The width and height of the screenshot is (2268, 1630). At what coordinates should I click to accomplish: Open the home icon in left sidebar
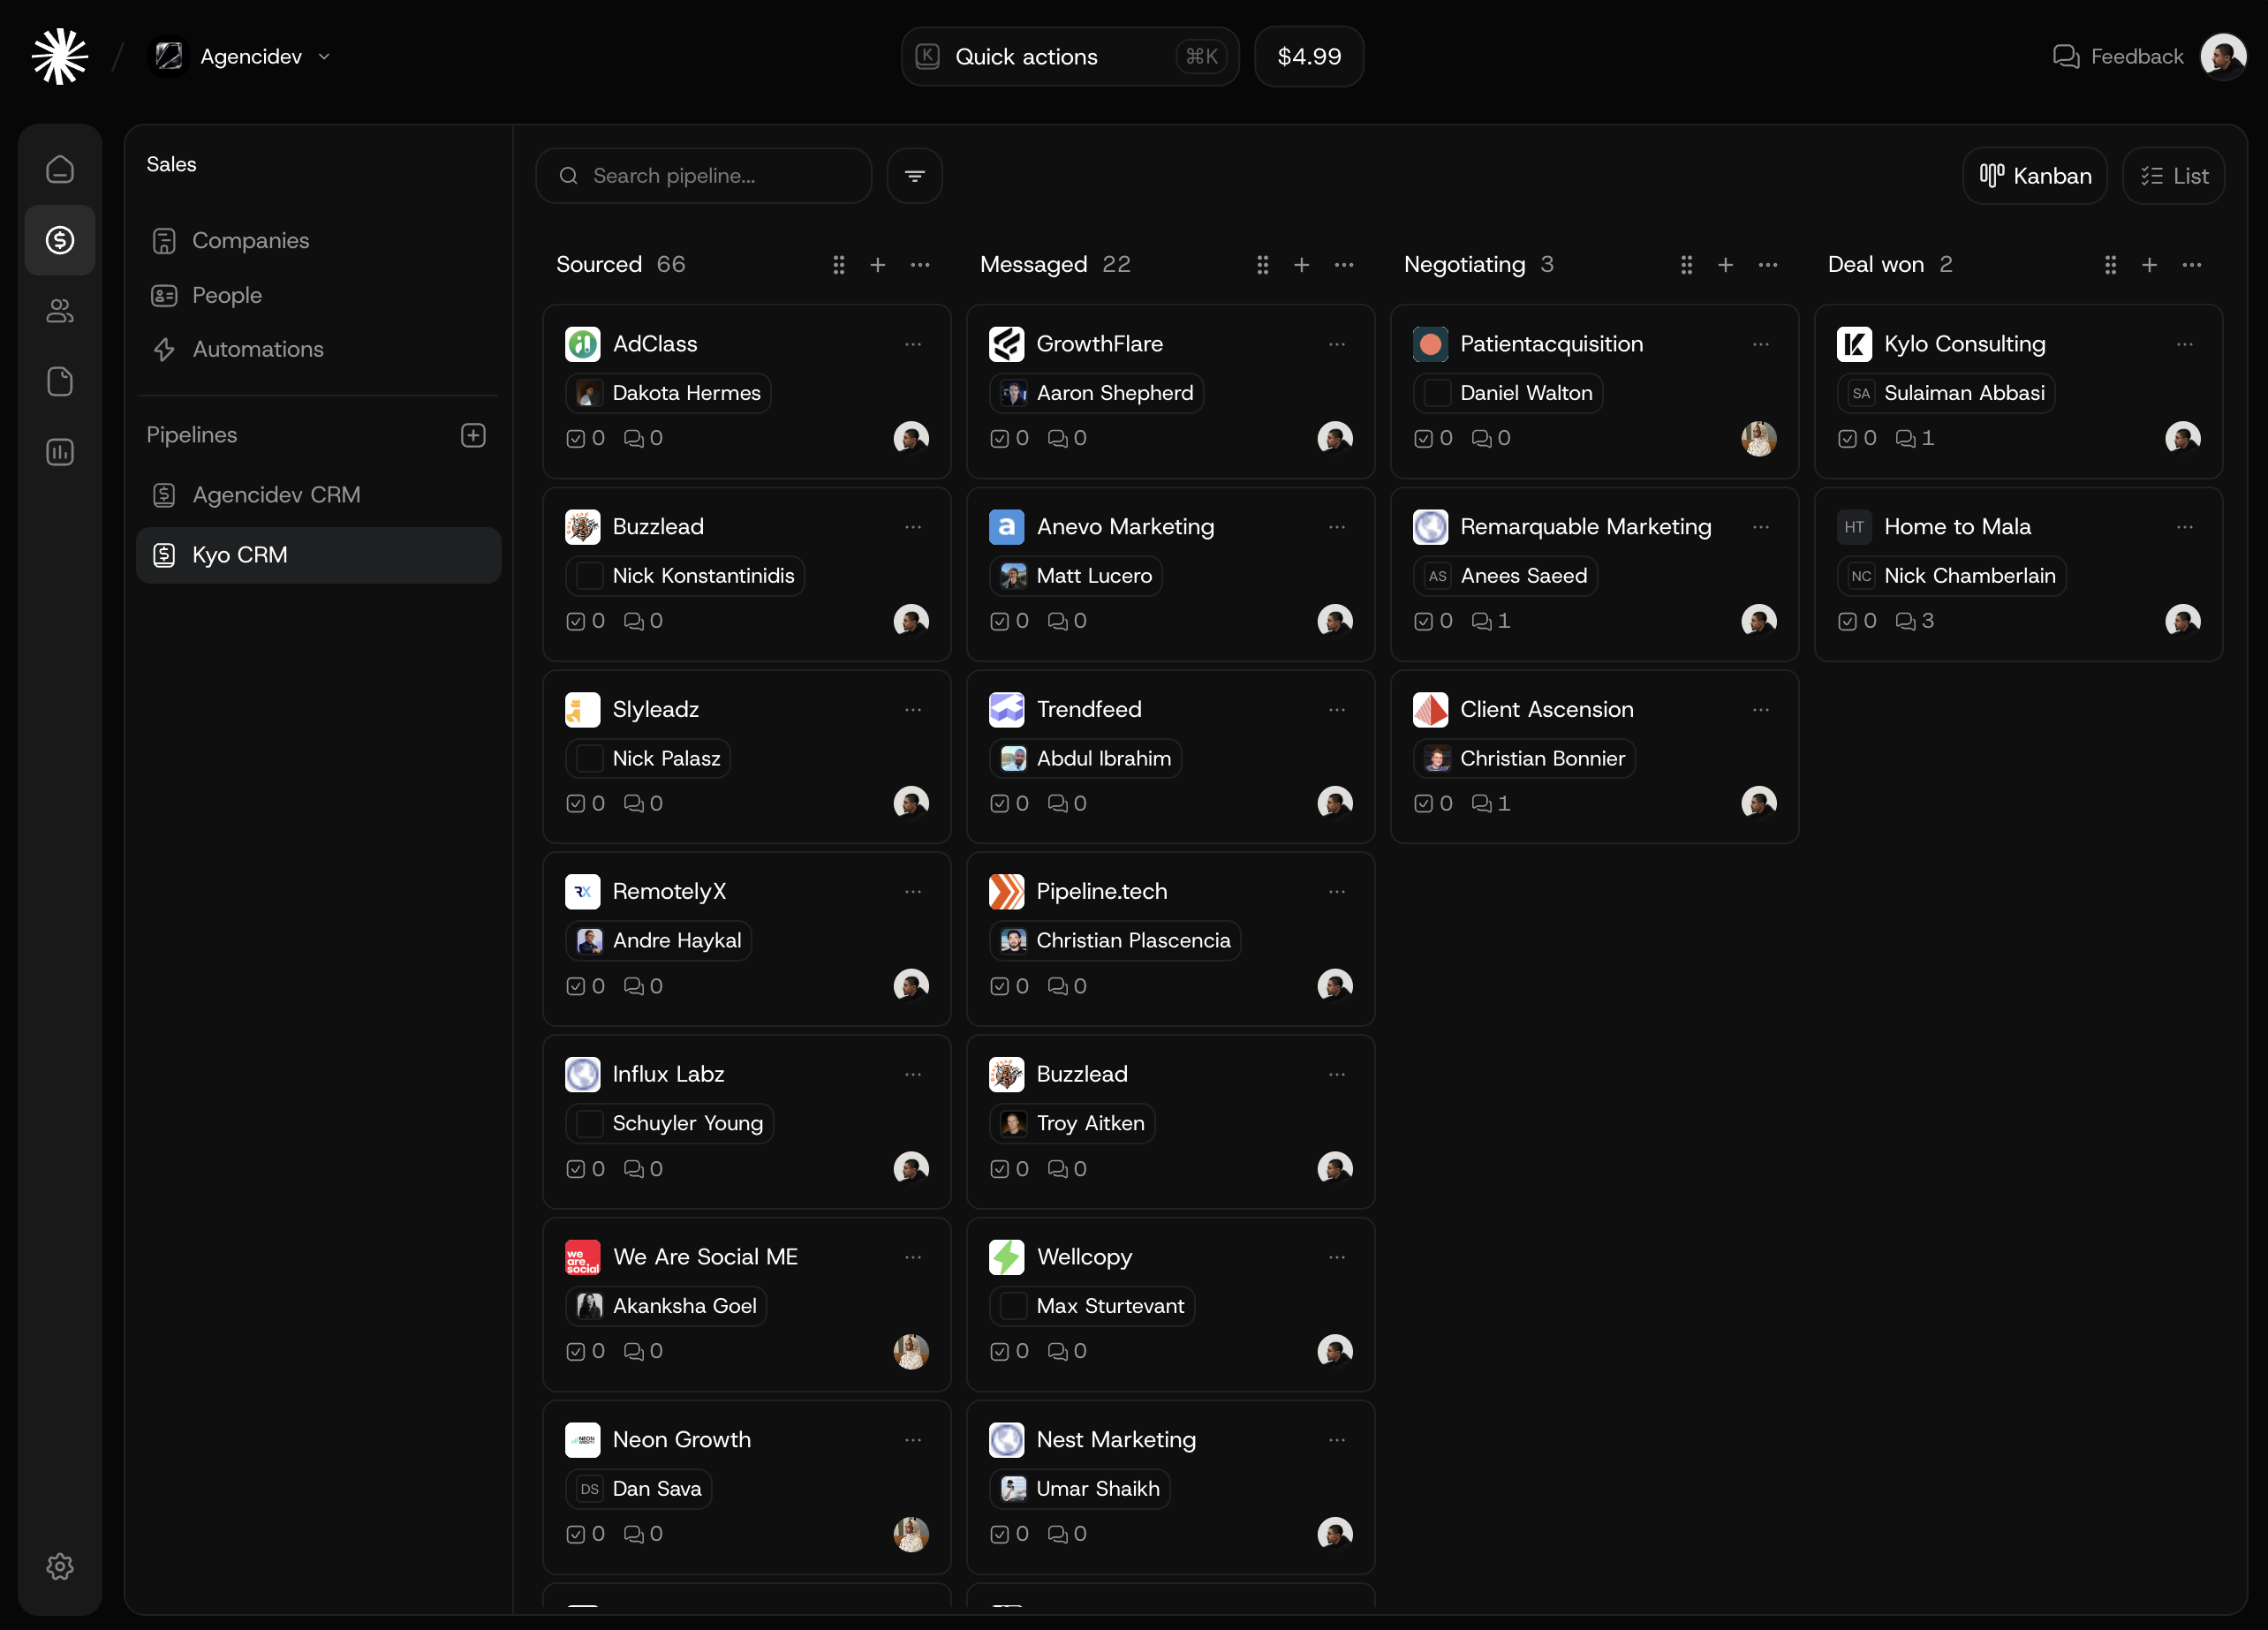(60, 169)
